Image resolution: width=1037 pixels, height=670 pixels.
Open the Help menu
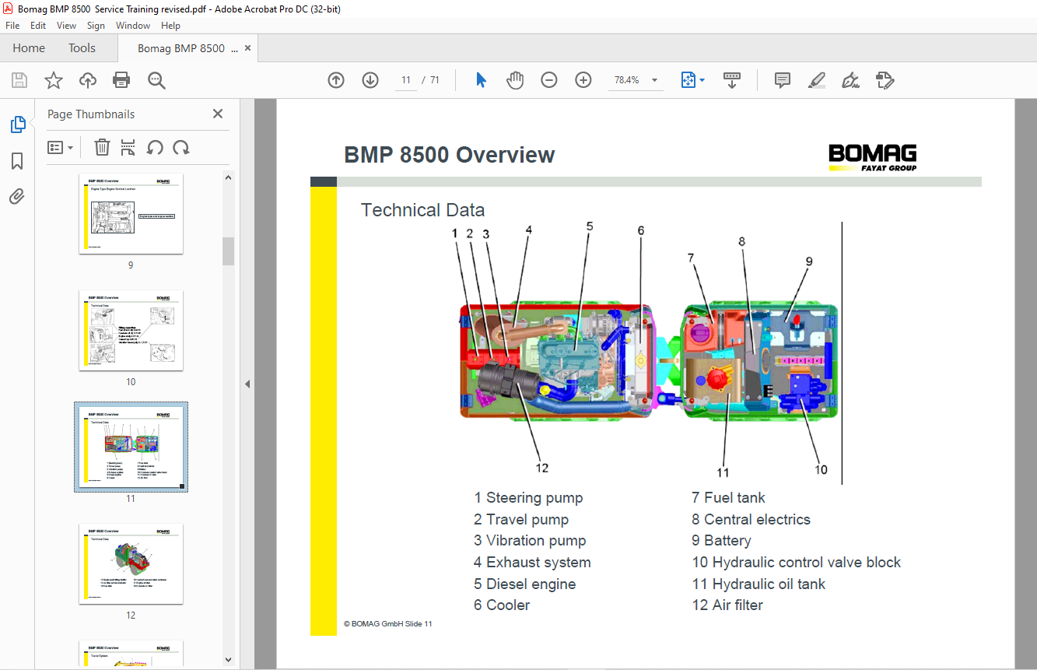tap(170, 26)
